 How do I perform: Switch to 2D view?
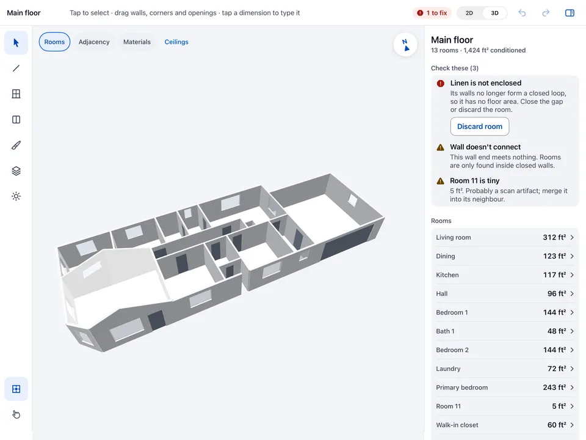(469, 13)
